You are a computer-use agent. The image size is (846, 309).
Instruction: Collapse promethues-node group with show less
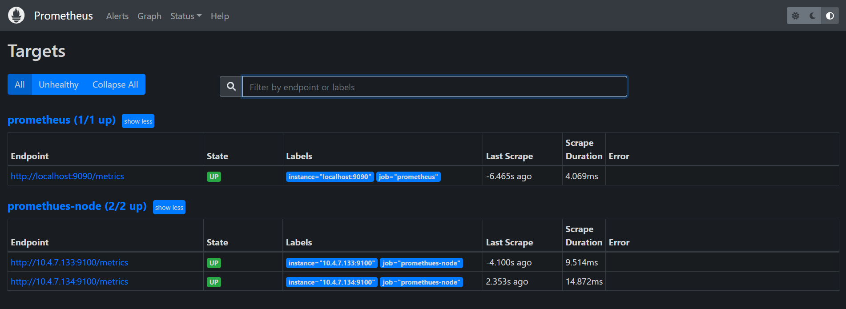tap(169, 207)
